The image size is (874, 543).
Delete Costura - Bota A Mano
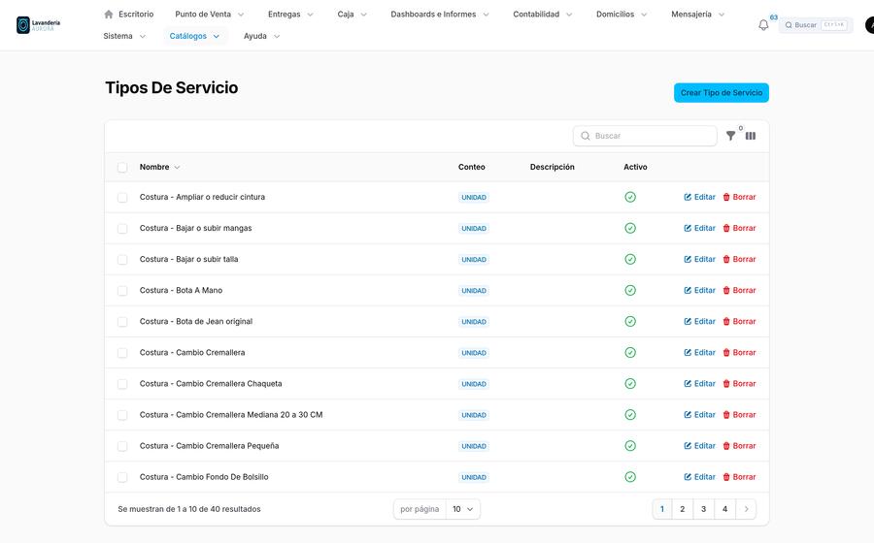click(739, 291)
